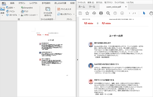Viewport: 153px width, 97px height.
Task: Insert a グラフ chart
Action: click(24, 11)
